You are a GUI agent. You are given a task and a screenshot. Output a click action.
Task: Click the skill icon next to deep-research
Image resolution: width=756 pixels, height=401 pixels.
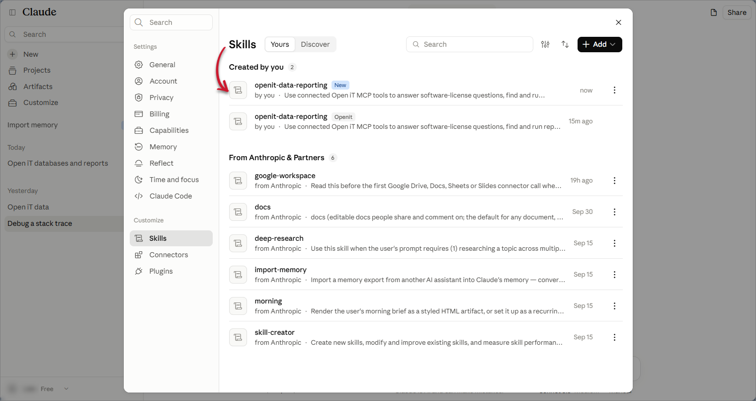[x=238, y=243]
